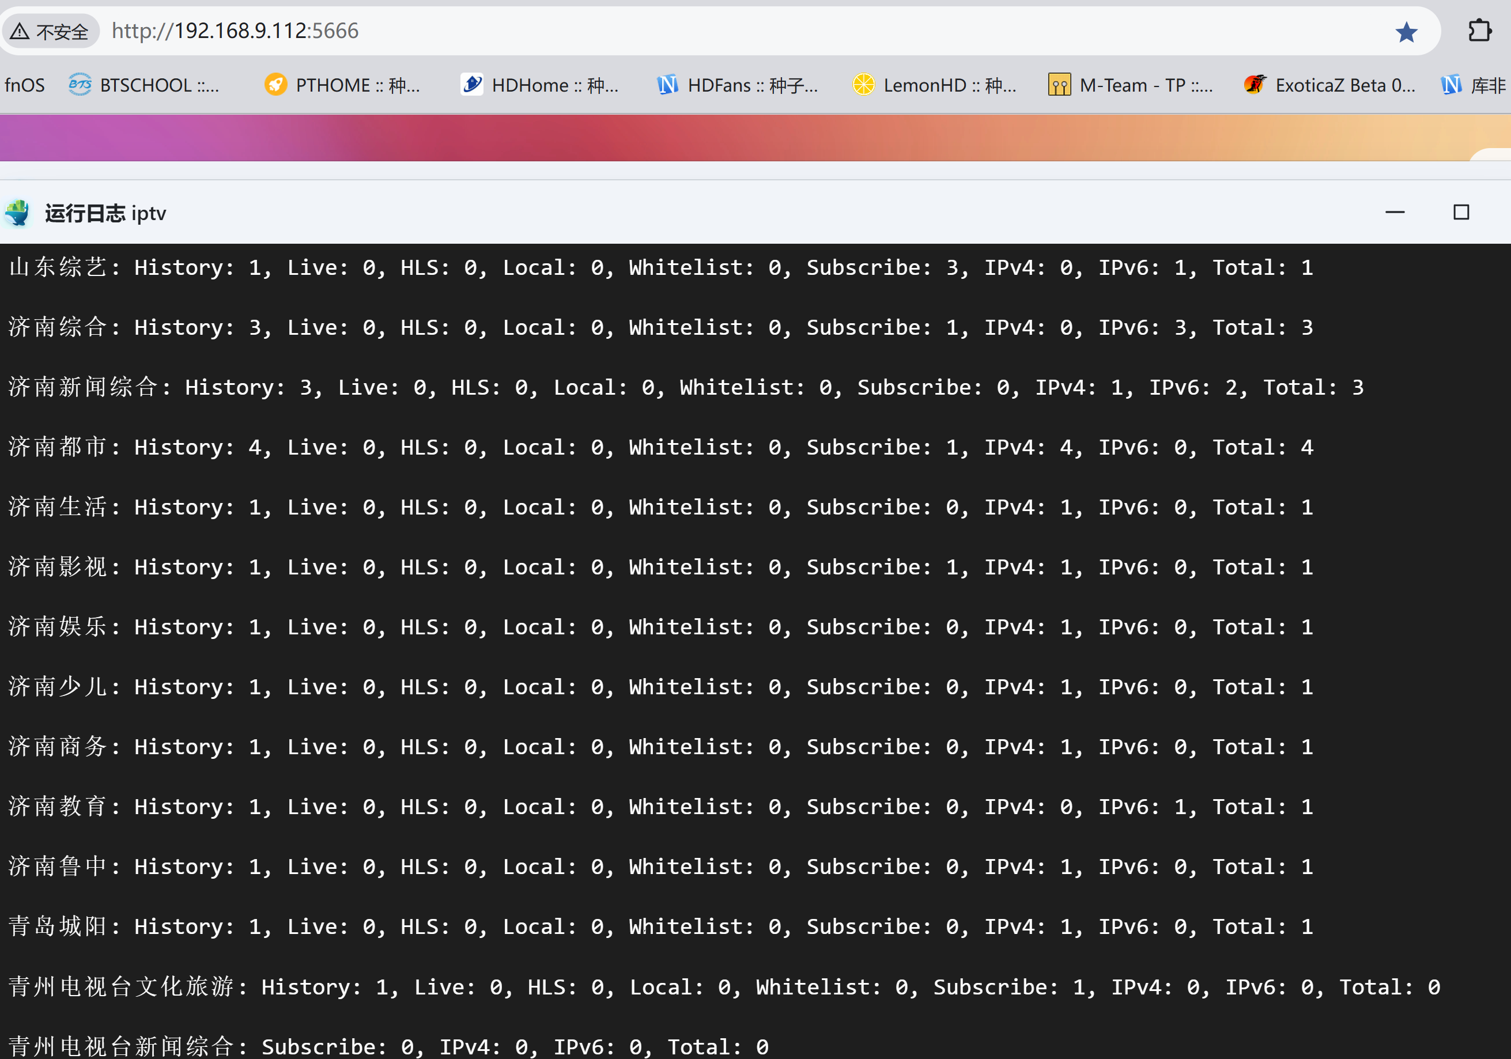Screen dimensions: 1511x1059
Task: Open the browser extensions puzzle icon
Action: [x=1479, y=31]
